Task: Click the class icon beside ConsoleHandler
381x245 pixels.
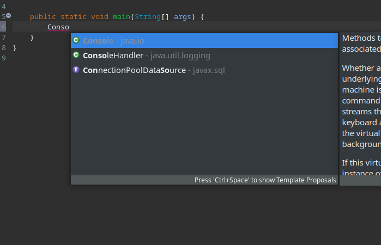Action: 76,55
